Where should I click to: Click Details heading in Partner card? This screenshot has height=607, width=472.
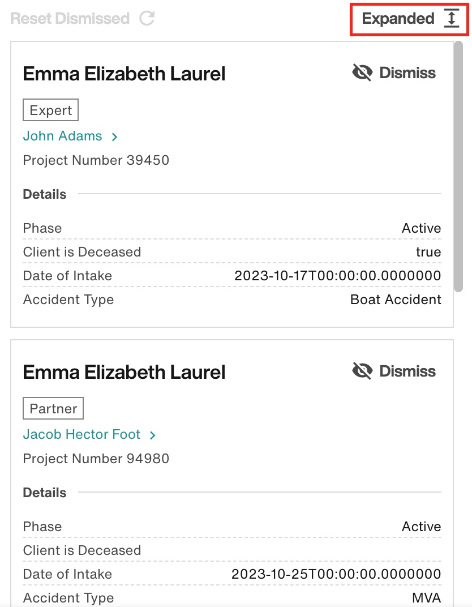coord(45,493)
